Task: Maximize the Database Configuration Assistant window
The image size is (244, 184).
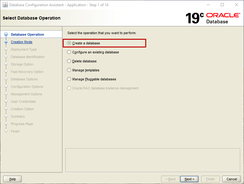Action: 222,5
